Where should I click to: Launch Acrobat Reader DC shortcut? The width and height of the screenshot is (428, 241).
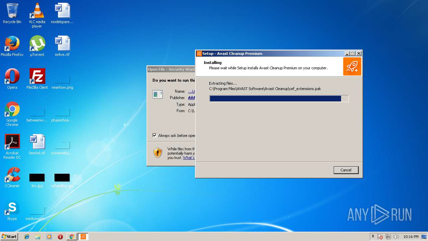[x=12, y=147]
